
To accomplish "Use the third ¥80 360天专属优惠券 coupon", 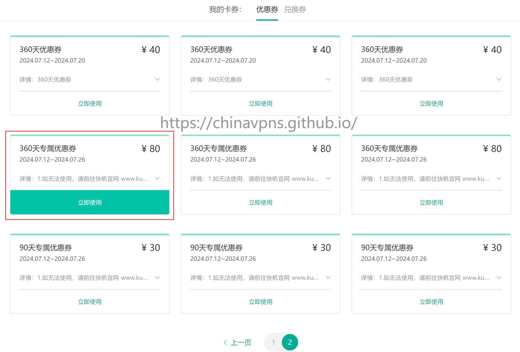I will [x=431, y=203].
